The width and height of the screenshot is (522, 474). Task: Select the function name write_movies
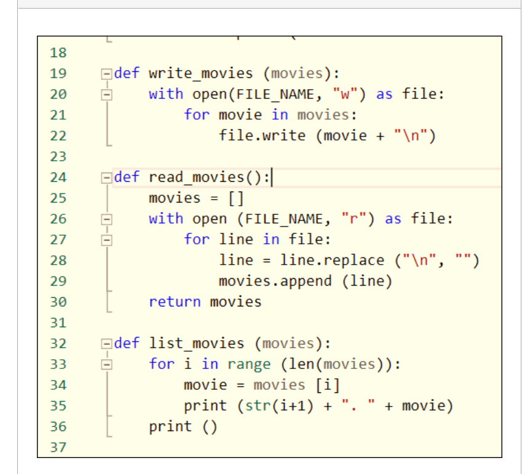tap(200, 73)
